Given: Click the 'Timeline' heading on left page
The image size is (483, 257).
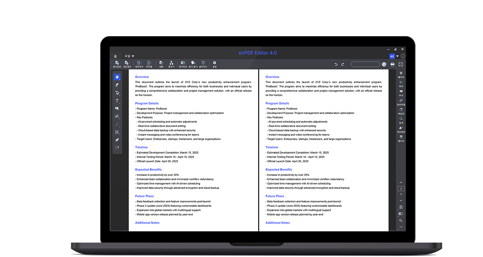Looking at the screenshot, I should (141, 147).
